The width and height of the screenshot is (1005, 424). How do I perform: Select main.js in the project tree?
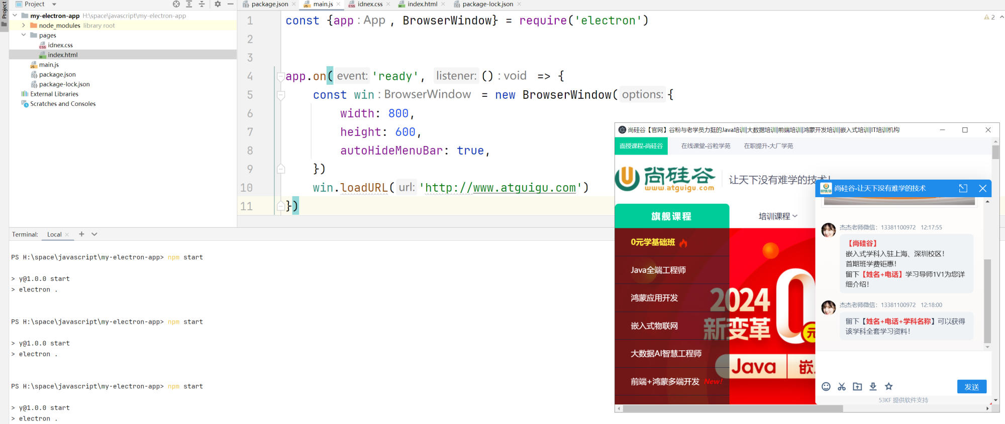49,65
